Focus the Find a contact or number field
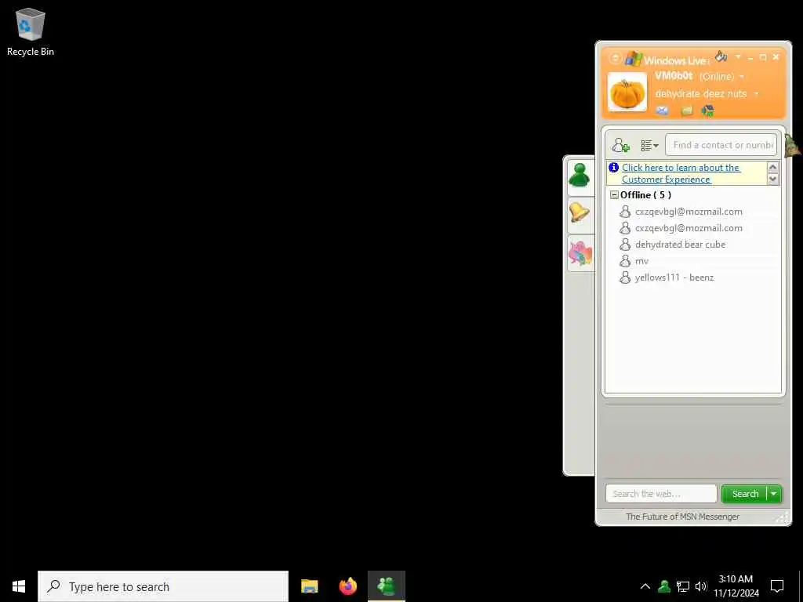 (x=721, y=145)
